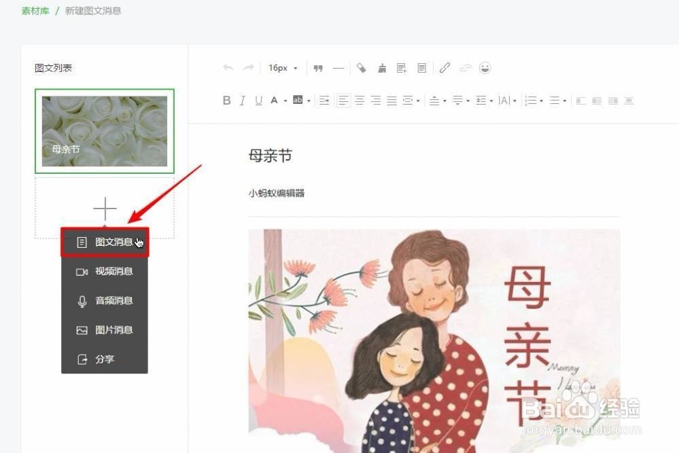Expand the spacing-before dropdown arrow
Screen dimensions: 679x453
tap(445, 101)
